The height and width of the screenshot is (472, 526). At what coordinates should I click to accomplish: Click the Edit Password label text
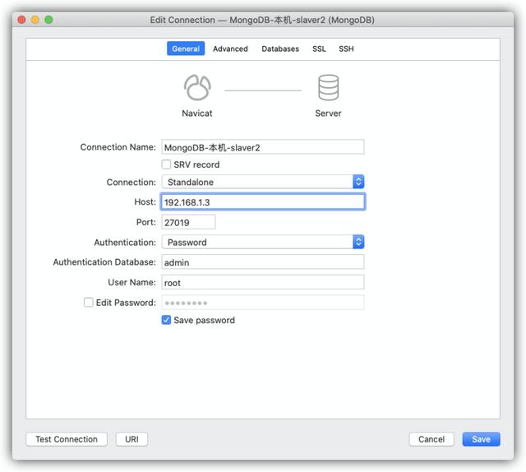click(x=126, y=303)
